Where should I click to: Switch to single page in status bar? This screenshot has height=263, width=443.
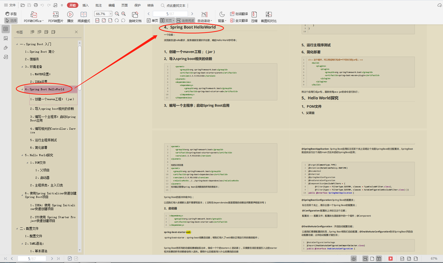coord(372,259)
